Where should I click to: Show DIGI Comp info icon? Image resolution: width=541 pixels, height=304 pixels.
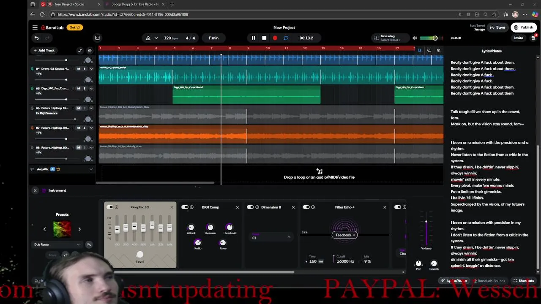click(x=191, y=207)
